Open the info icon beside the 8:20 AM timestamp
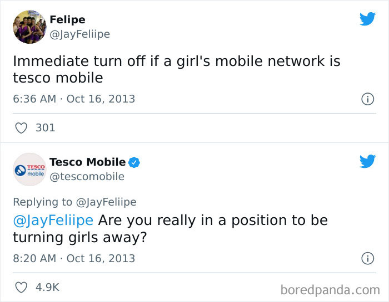389x302 pixels. (x=367, y=258)
